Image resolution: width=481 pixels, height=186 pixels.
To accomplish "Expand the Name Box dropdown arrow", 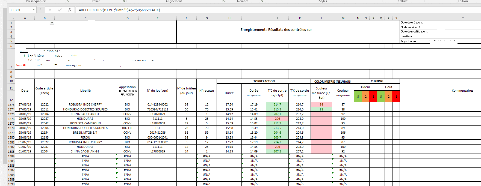I will click(34, 10).
